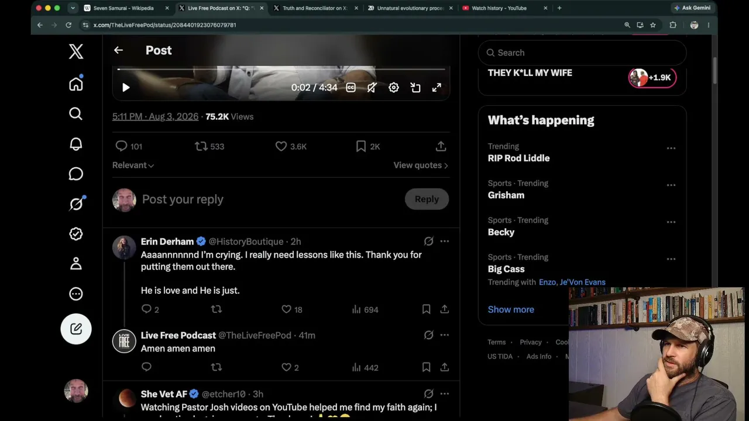Go back using the Post header arrow
This screenshot has width=749, height=421.
[118, 50]
